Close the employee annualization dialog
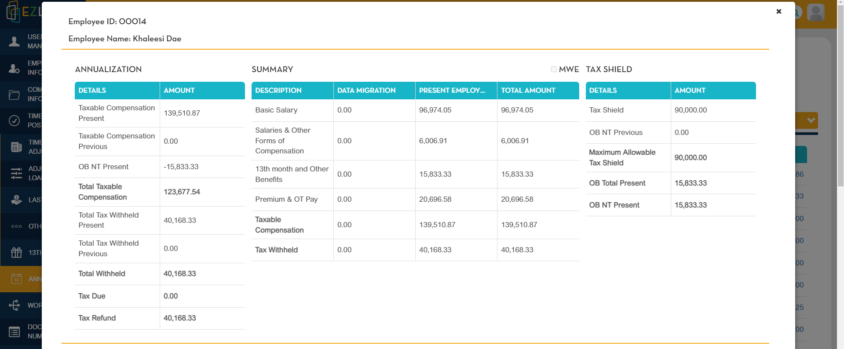 (x=778, y=11)
